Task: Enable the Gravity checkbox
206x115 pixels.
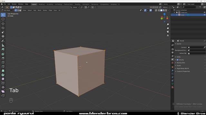Action: pyautogui.click(x=177, y=60)
